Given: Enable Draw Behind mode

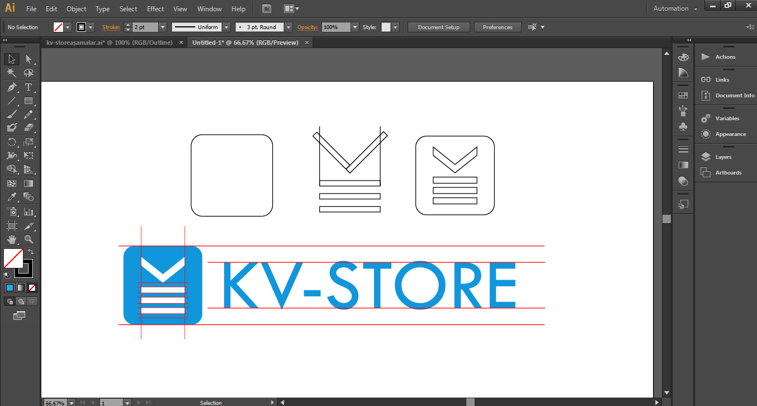Looking at the screenshot, I should point(21,301).
